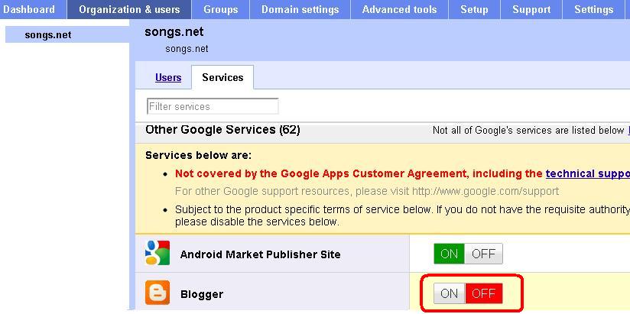Screen dimensions: 630x314
Task: Open the Settings tab
Action: click(x=594, y=10)
